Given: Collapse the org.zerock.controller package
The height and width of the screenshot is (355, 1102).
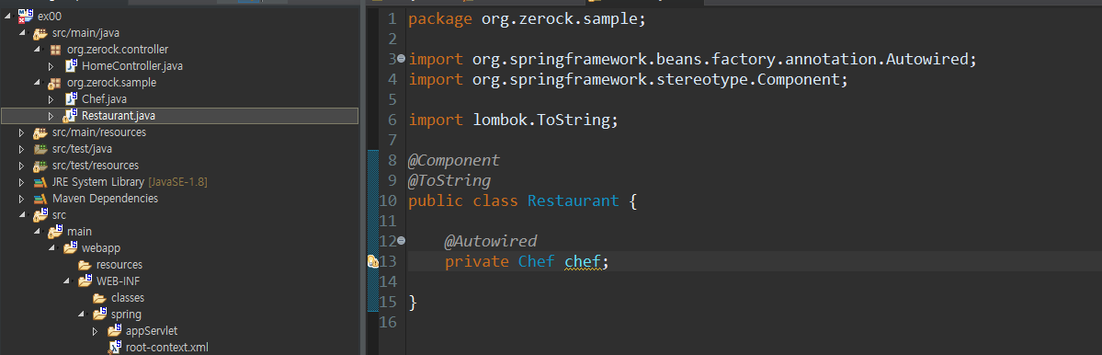Looking at the screenshot, I should coord(38,50).
